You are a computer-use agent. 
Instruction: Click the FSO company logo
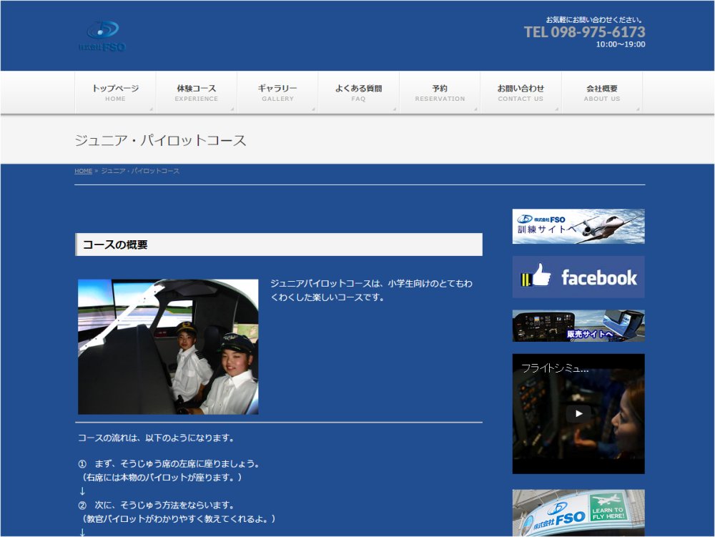click(102, 36)
